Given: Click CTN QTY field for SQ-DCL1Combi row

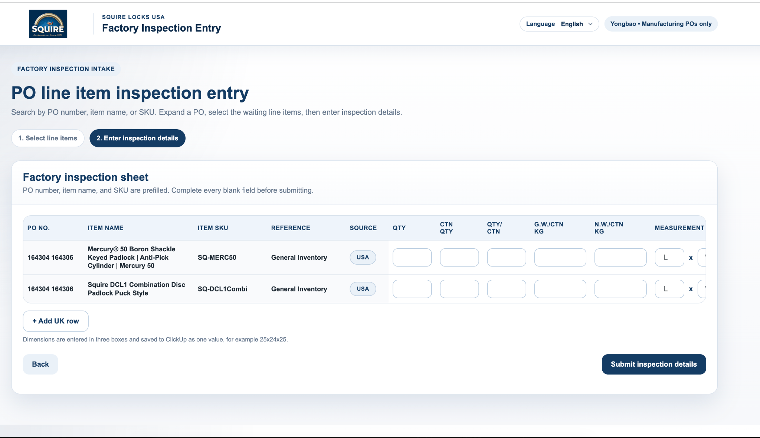Looking at the screenshot, I should pos(459,289).
